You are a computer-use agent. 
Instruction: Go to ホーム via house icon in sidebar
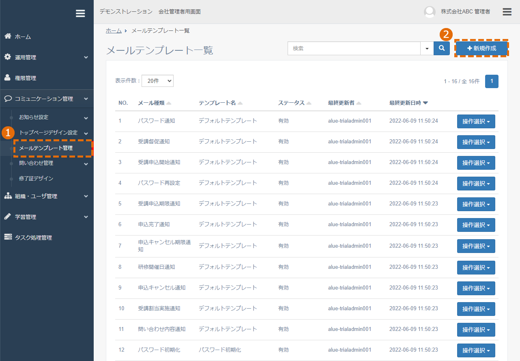[8, 36]
